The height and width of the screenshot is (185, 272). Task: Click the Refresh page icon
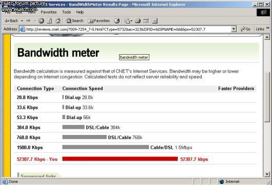click(x=50, y=21)
